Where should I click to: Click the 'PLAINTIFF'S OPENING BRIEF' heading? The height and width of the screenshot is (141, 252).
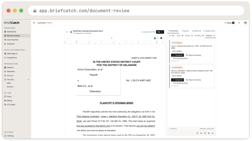117,103
